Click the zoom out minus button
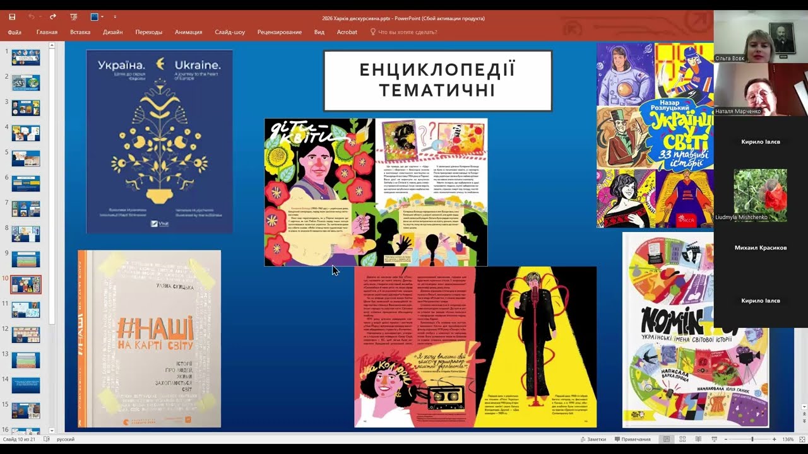 [725, 439]
